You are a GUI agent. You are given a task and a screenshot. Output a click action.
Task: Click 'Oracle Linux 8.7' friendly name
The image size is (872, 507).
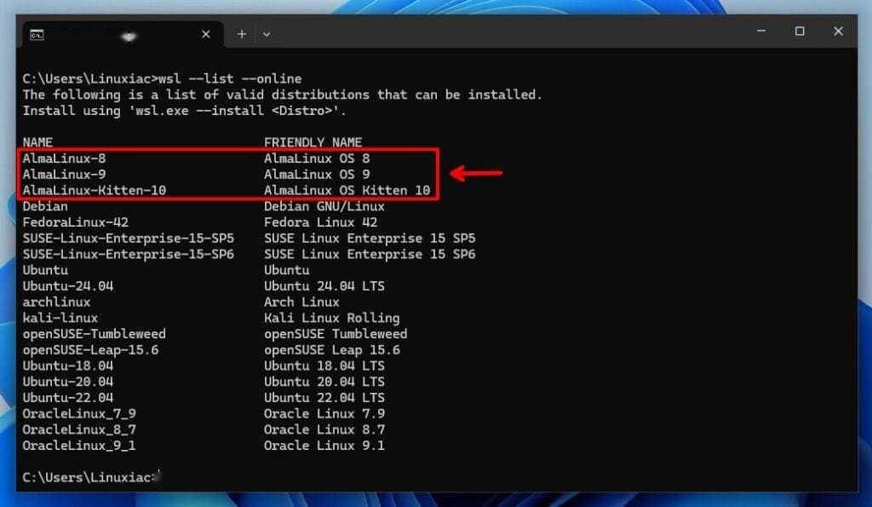pos(324,429)
